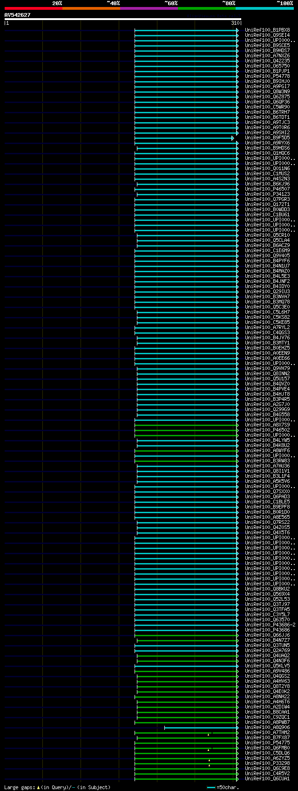Viewport: 298px width, 791px height.
Task: Select label UniRef100_Q29IU3
Action: (x=267, y=291)
